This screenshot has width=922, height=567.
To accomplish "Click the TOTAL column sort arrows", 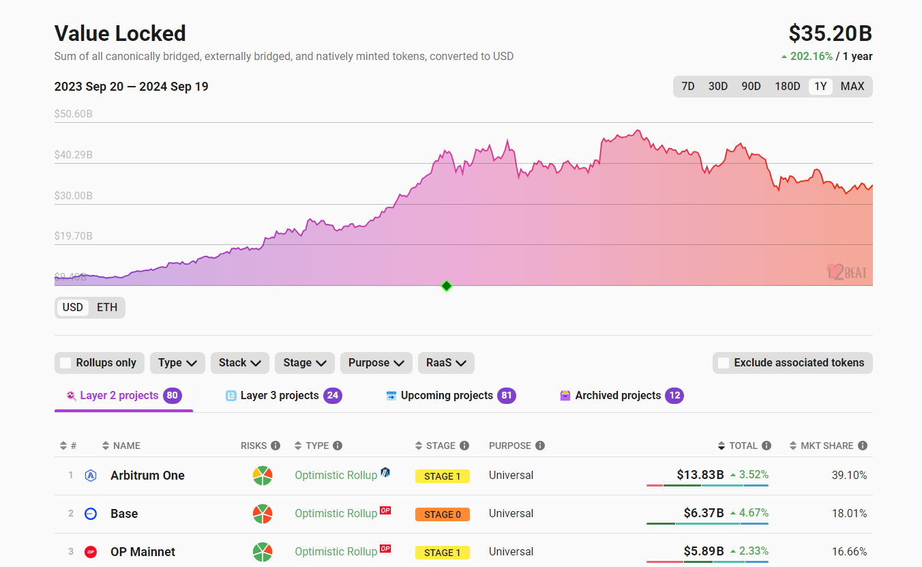I will point(721,446).
